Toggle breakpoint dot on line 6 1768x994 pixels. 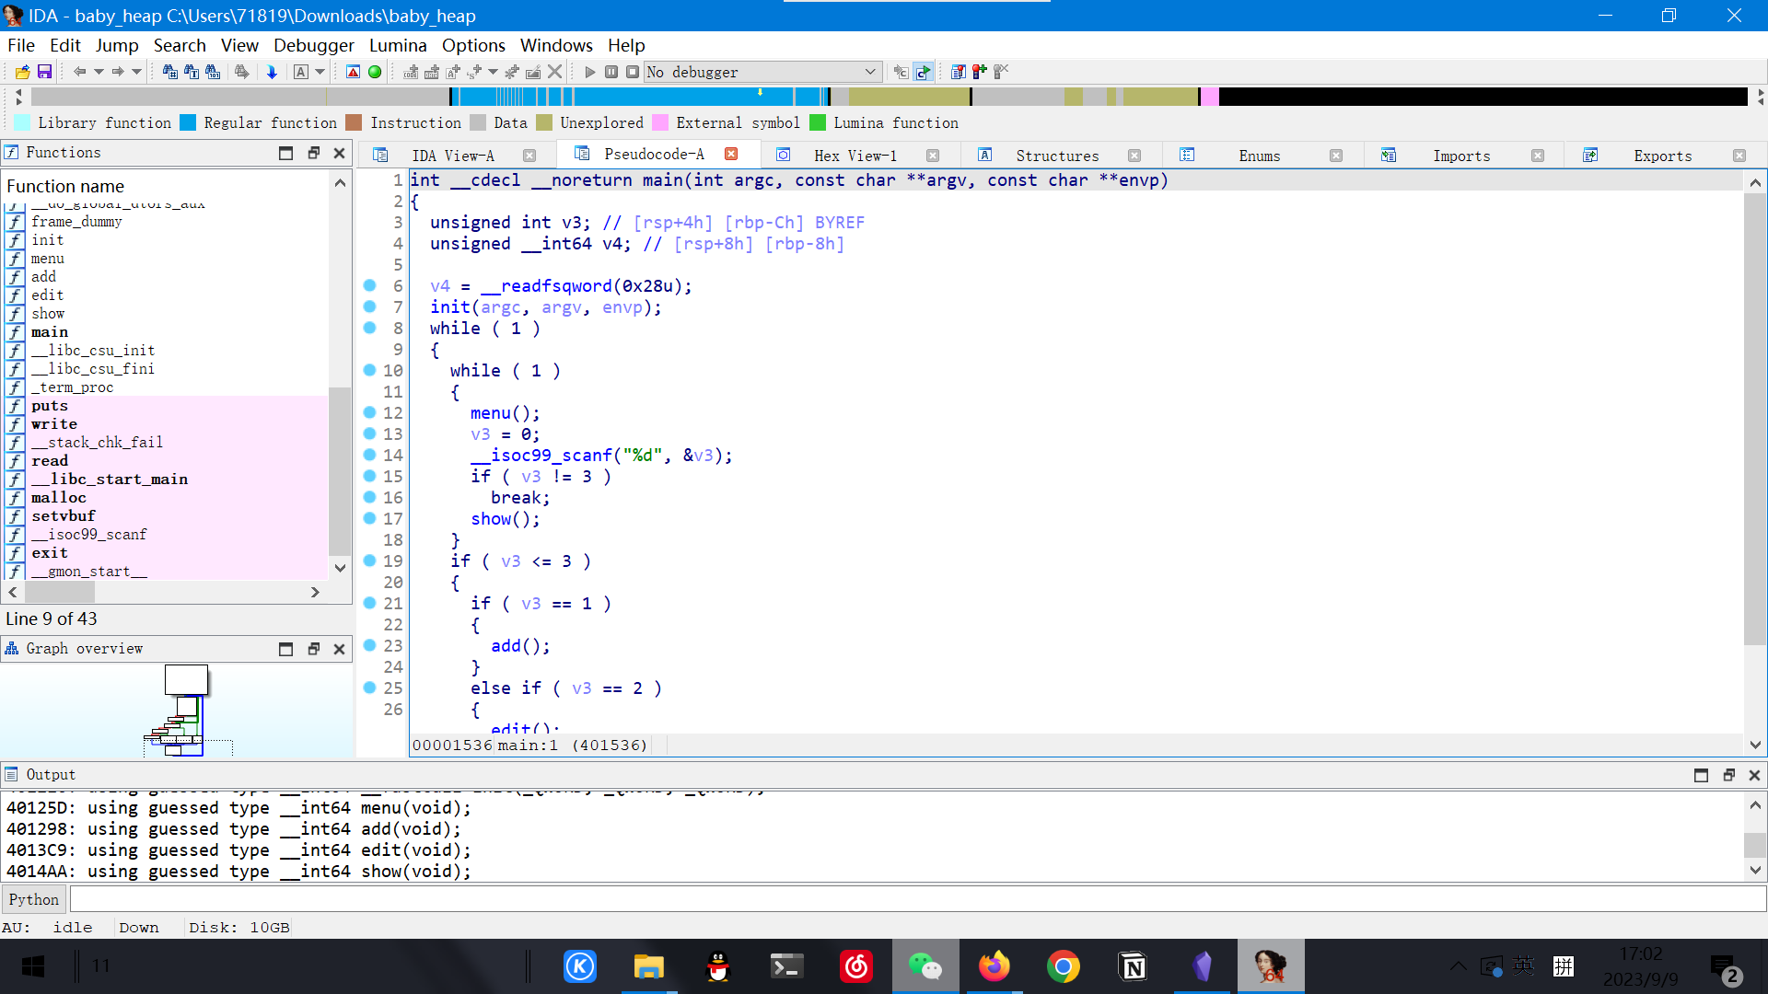click(x=369, y=285)
